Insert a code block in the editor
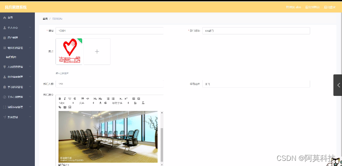 pos(88,99)
